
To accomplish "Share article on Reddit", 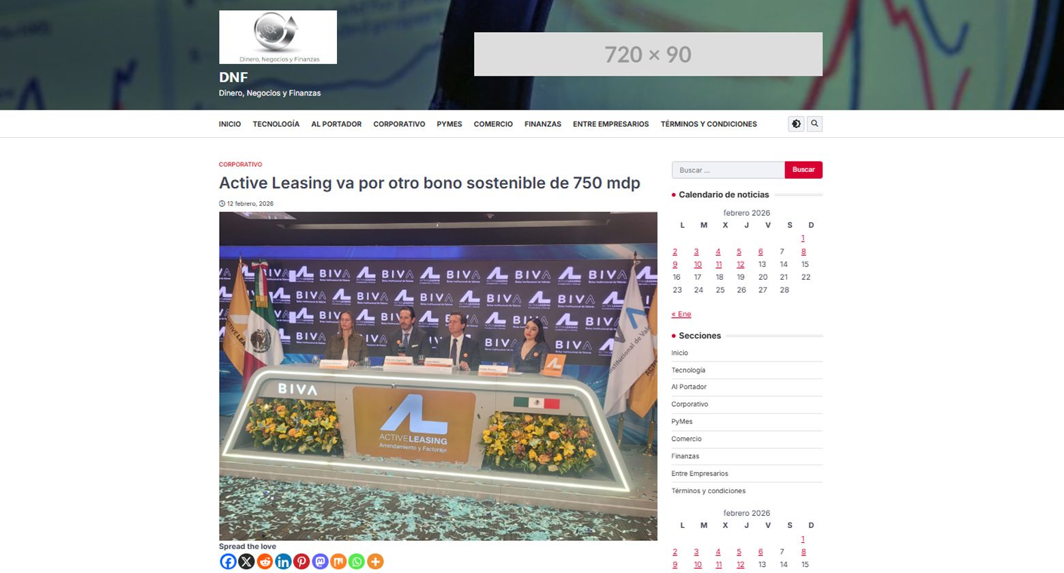I will [x=265, y=561].
